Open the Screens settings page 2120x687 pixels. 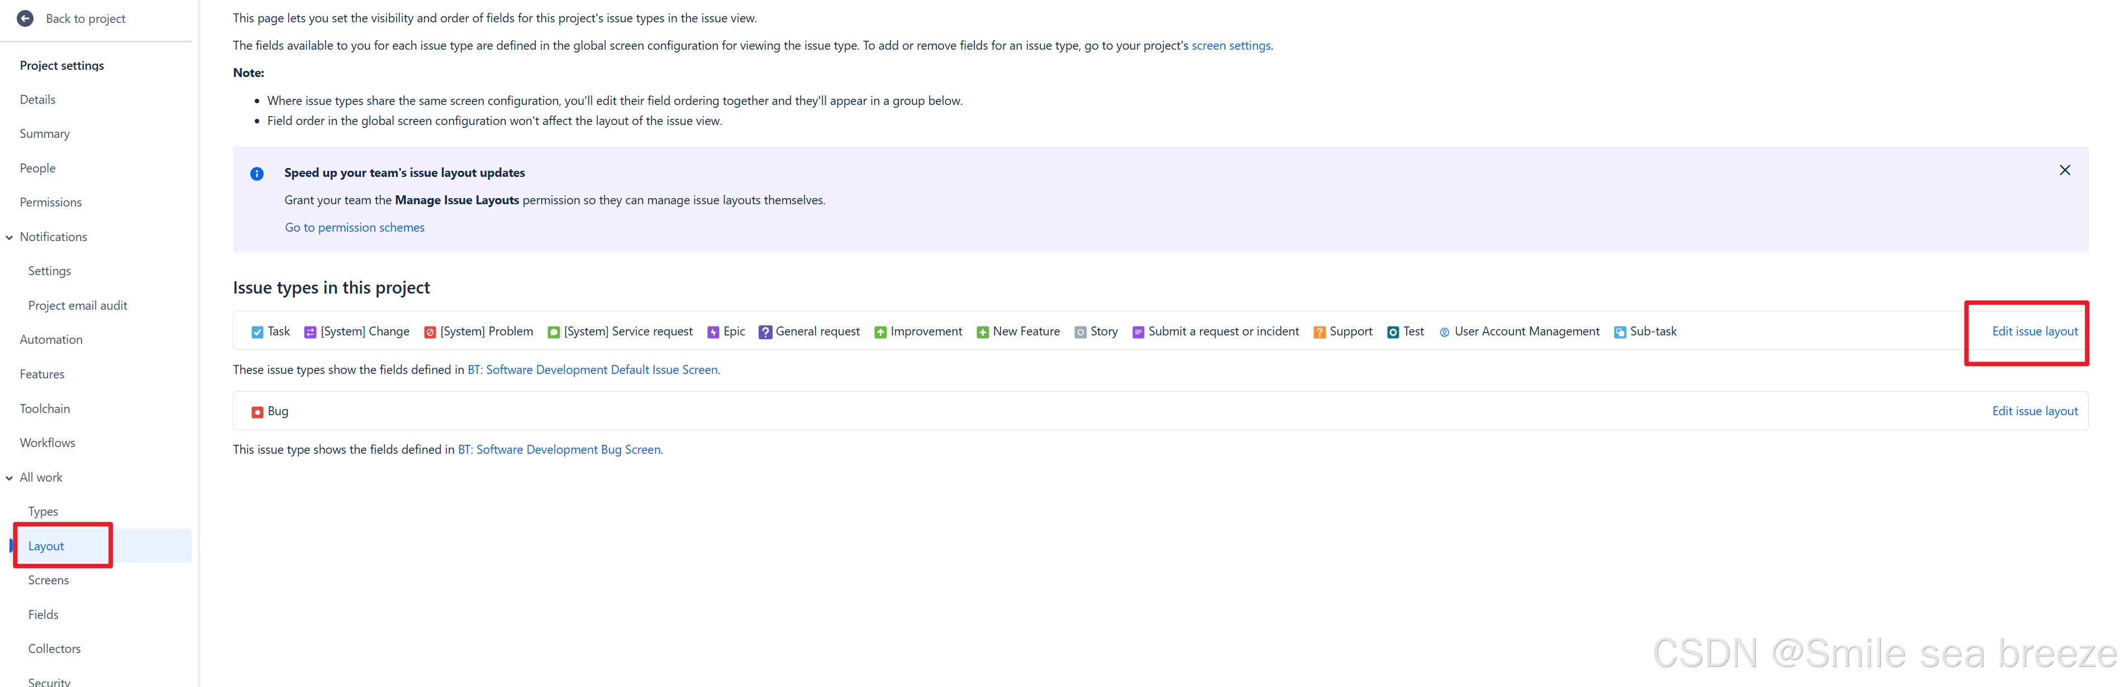coord(49,579)
